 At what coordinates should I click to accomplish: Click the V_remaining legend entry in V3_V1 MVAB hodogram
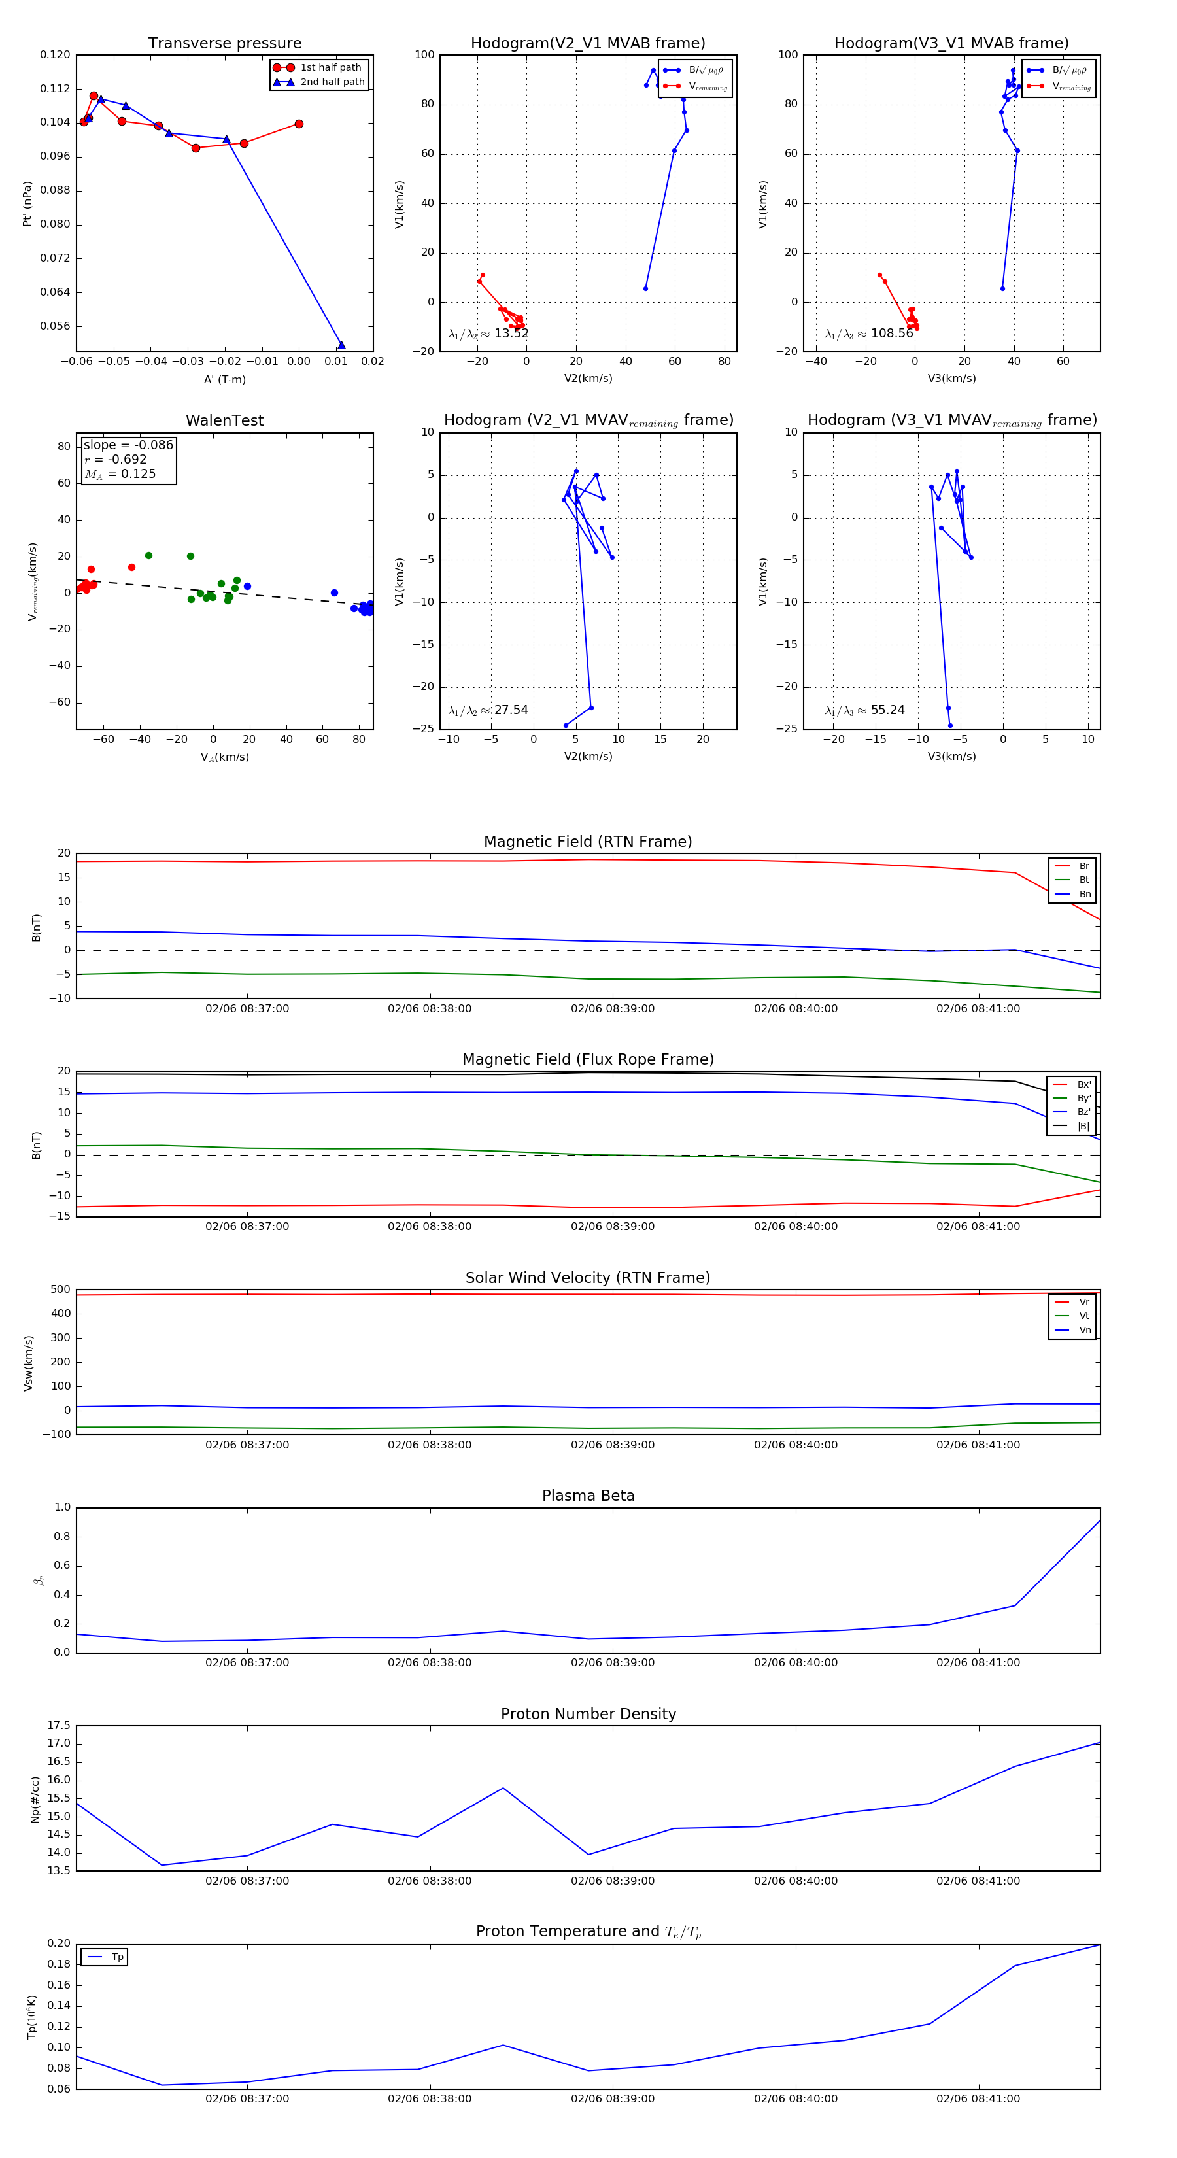(x=1058, y=86)
